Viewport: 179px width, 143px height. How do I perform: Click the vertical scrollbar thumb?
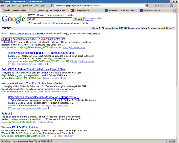coord(177,51)
